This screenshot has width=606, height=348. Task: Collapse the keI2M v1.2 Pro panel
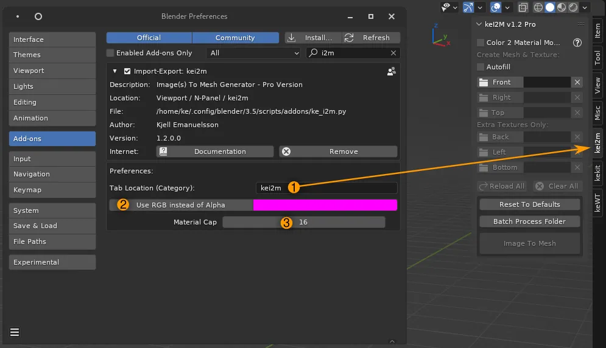pos(480,24)
